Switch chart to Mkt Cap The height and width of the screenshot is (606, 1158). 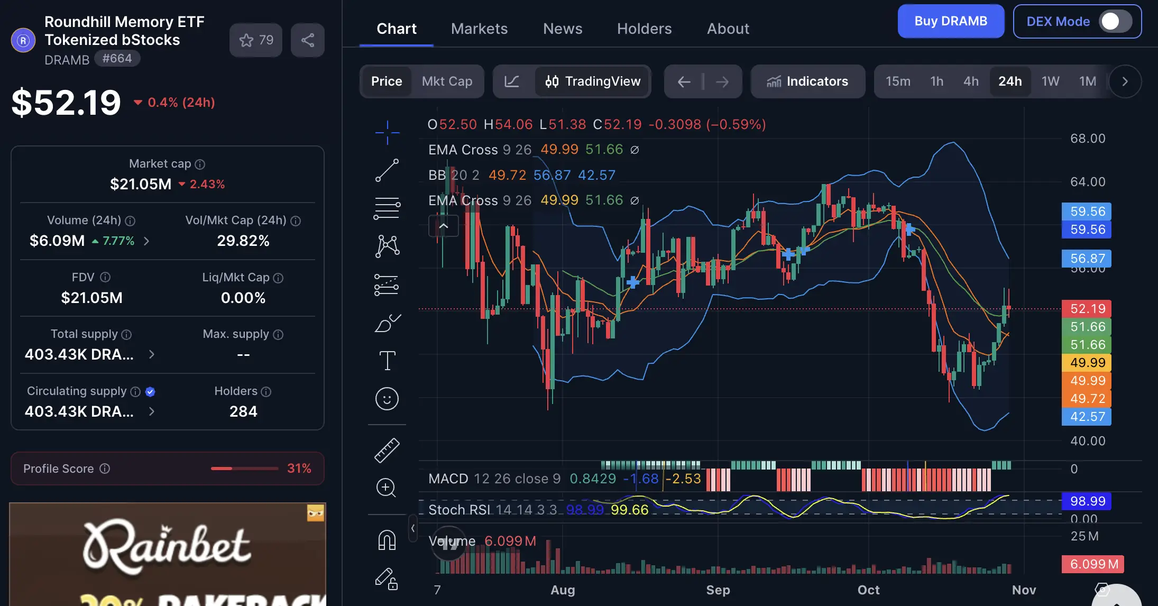tap(447, 81)
